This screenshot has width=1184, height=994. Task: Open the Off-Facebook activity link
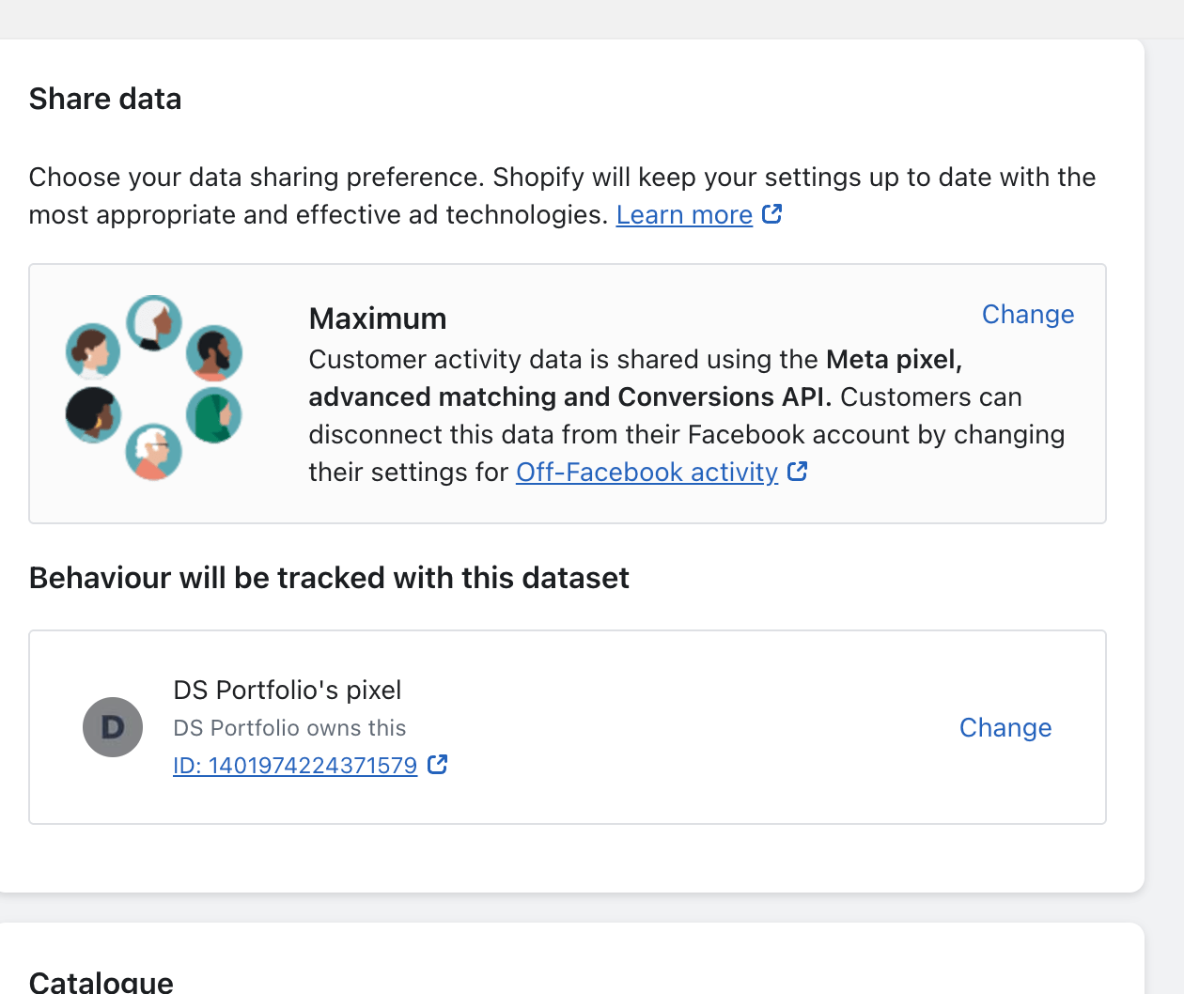pyautogui.click(x=647, y=472)
